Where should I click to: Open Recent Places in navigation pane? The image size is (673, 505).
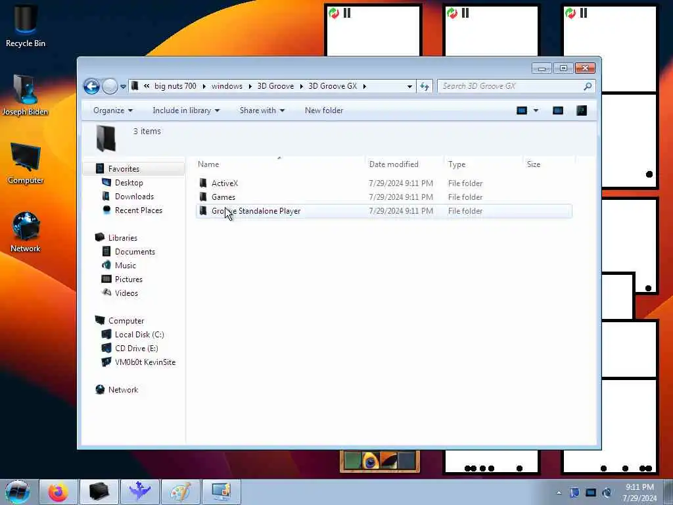click(138, 210)
